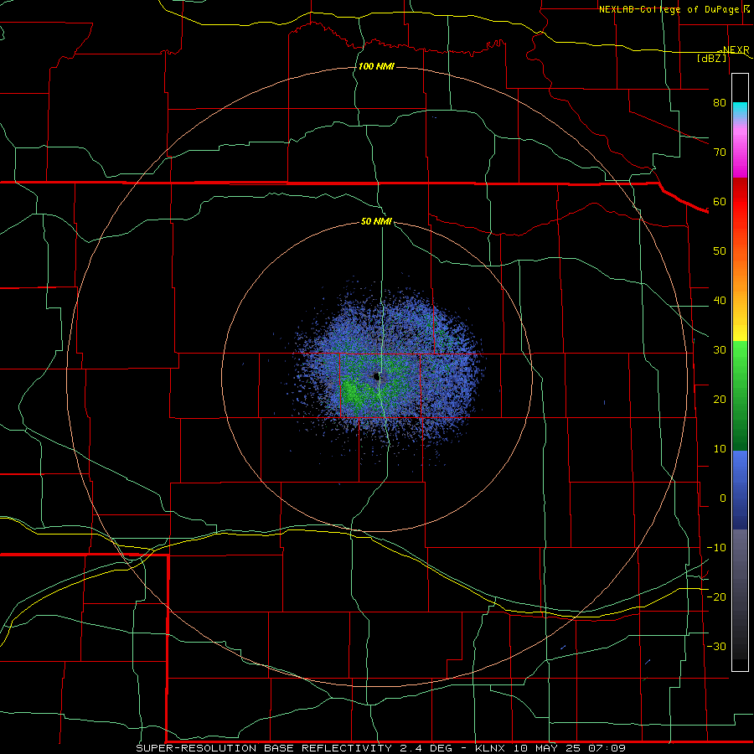
Task: Click the NEXR product label
Action: click(x=736, y=49)
